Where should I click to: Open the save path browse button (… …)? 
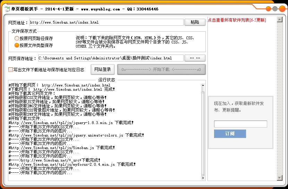pyautogui.click(x=195, y=58)
